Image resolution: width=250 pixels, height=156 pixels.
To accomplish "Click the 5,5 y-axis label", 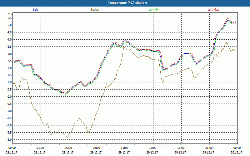I will point(10,18).
